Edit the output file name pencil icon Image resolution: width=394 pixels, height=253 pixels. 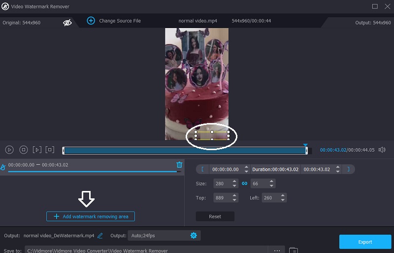pos(100,236)
